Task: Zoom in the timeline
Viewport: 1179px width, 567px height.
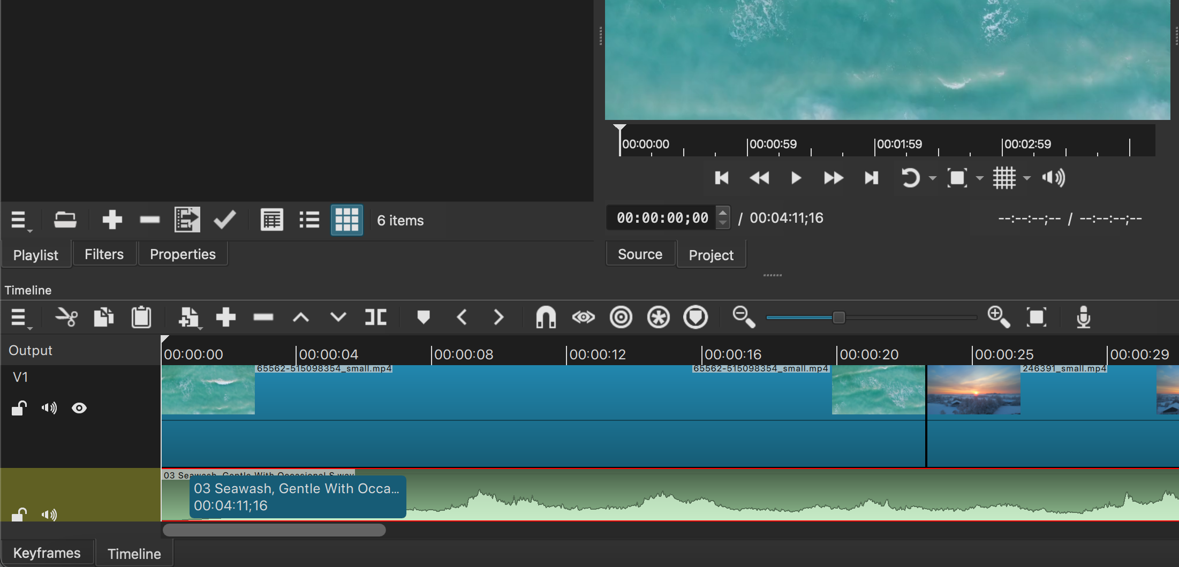Action: click(999, 317)
